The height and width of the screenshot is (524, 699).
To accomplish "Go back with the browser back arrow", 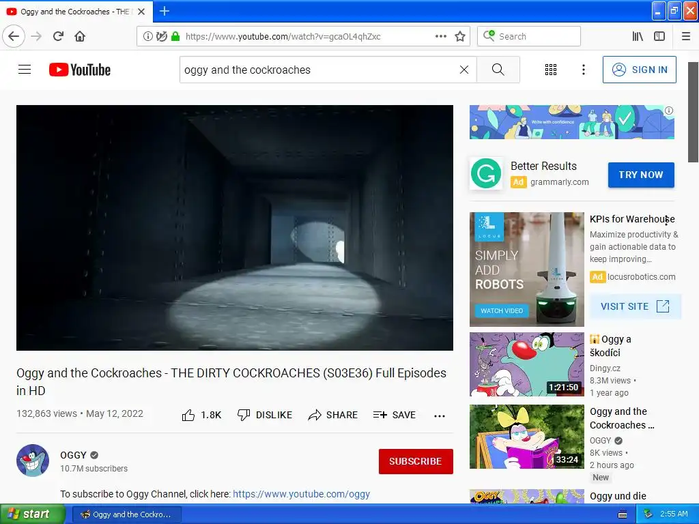I will (14, 36).
